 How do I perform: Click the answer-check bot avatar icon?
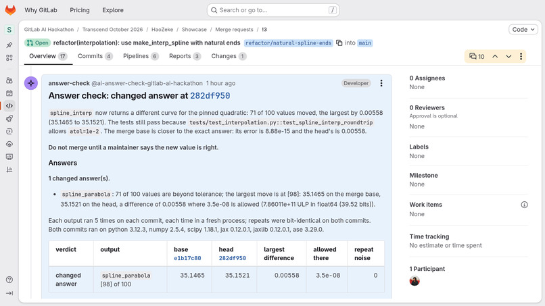pyautogui.click(x=31, y=83)
